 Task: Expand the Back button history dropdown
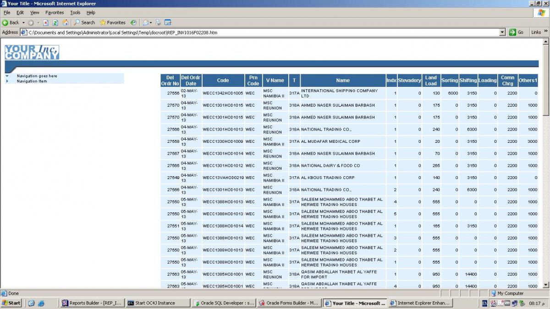24,22
